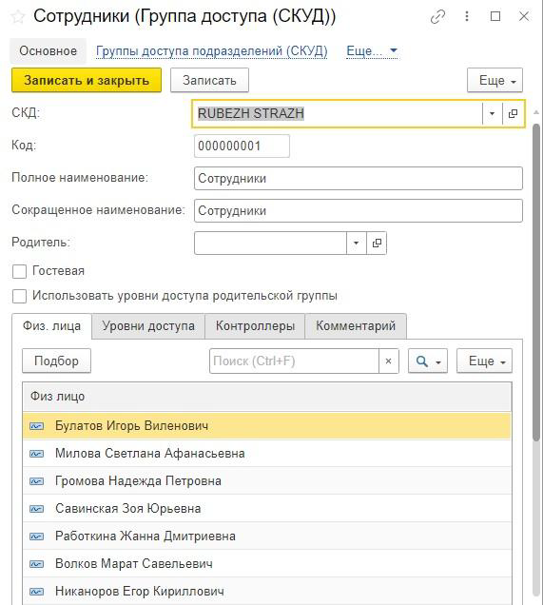
Task: Click row icon of Милова Светлана Афанасьевна
Action: click(37, 454)
